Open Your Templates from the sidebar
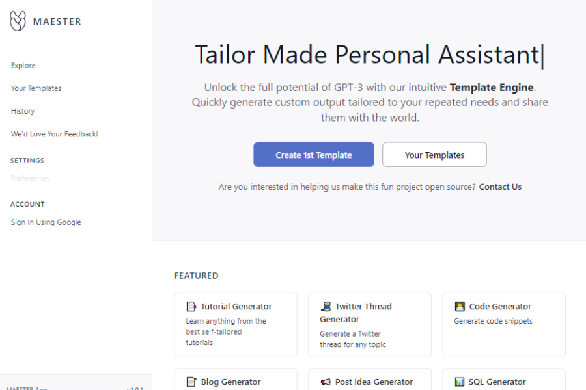 [x=36, y=88]
